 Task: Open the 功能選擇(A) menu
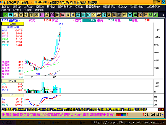coord(137,7)
